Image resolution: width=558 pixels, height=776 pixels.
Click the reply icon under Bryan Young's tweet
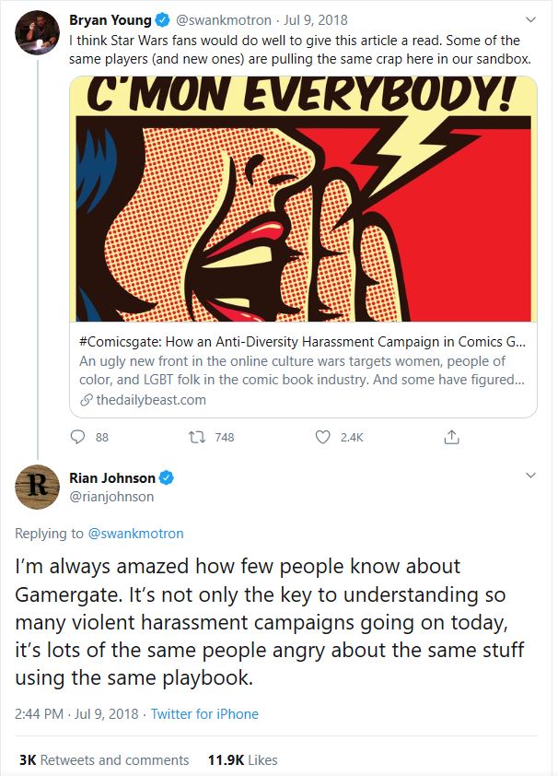point(77,437)
